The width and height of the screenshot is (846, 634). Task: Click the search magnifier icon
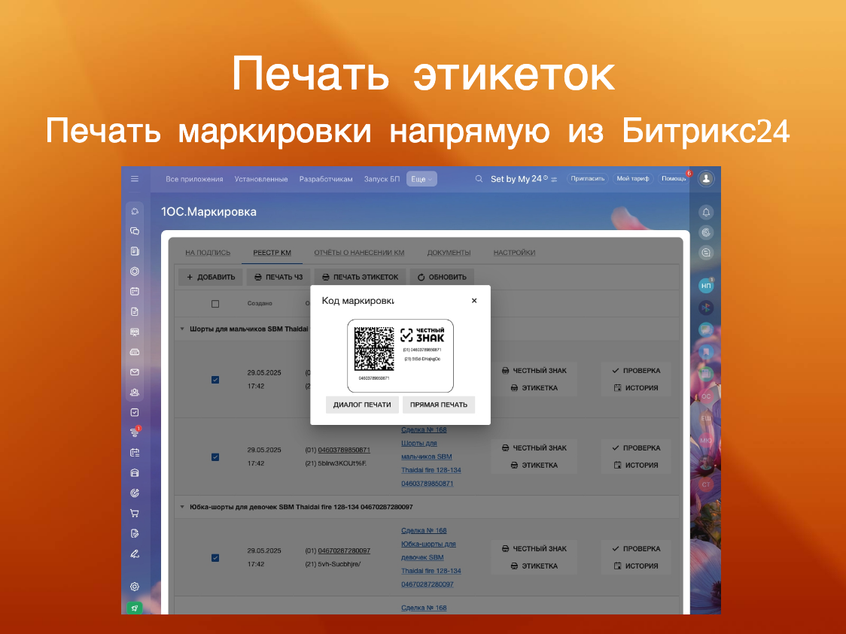point(479,179)
